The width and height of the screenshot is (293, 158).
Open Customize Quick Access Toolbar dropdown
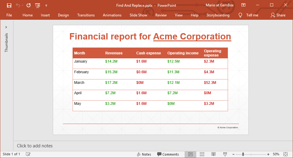pyautogui.click(x=46, y=5)
